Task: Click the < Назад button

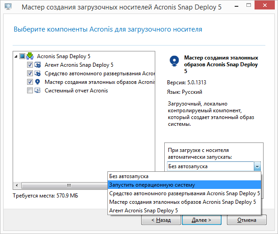Action: pos(161,220)
